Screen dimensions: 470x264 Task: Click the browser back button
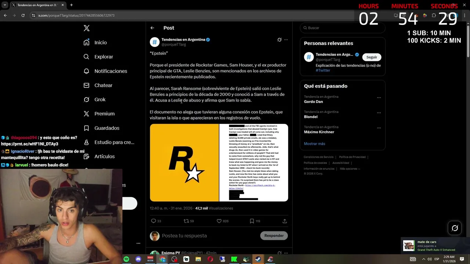(x=5, y=15)
